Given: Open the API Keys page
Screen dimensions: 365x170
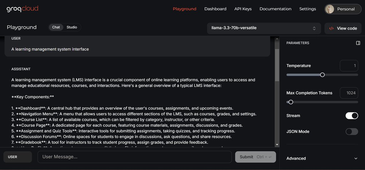Looking at the screenshot, I should point(243,9).
